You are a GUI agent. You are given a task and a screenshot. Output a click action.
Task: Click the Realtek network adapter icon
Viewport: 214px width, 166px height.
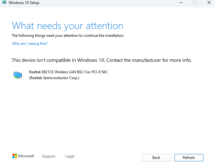tap(18, 75)
